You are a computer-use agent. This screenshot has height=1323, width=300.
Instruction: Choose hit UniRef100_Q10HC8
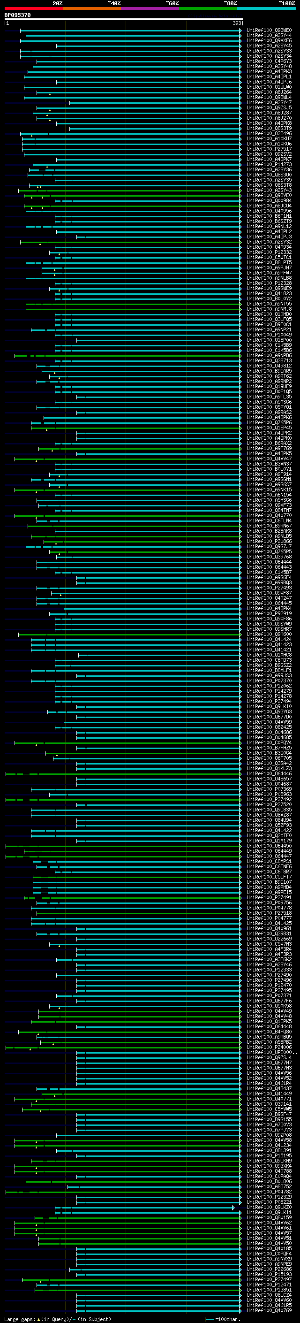(269, 655)
